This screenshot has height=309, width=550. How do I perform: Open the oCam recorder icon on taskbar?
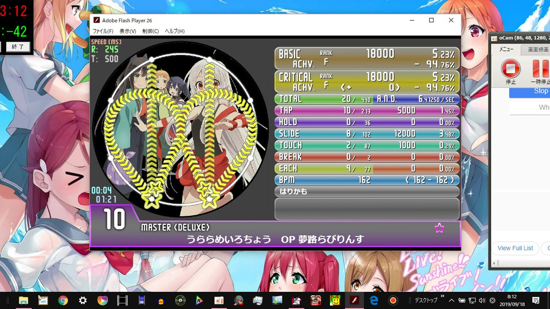393,300
